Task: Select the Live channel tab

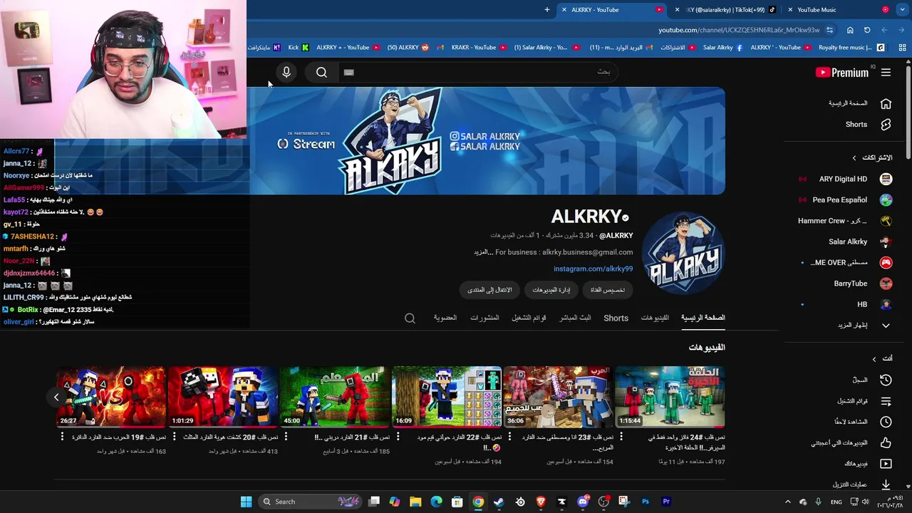Action: point(575,318)
